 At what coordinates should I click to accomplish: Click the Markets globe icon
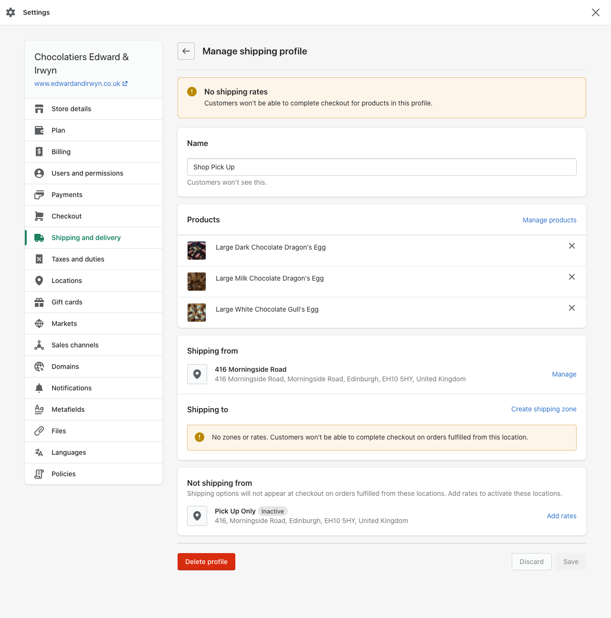pyautogui.click(x=39, y=324)
